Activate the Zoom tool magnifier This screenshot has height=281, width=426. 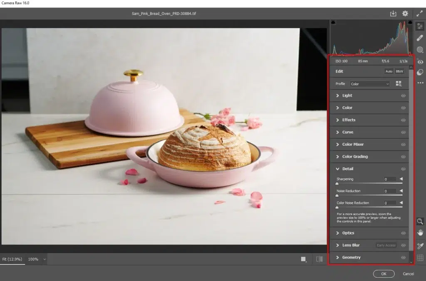(x=420, y=221)
